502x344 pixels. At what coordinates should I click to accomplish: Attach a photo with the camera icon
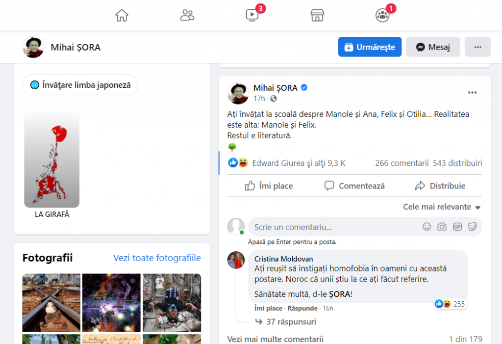442,227
